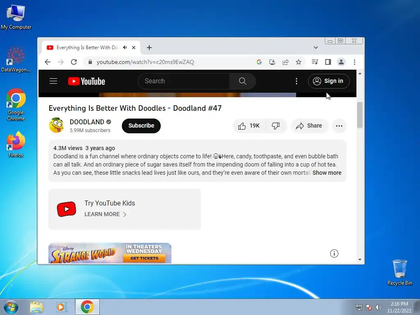Click the YouTube Kids logo icon
The image size is (420, 315).
click(66, 209)
